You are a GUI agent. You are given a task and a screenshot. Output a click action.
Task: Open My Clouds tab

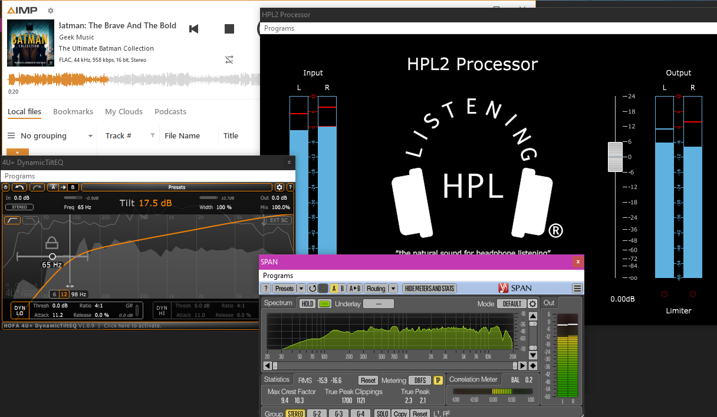point(124,111)
